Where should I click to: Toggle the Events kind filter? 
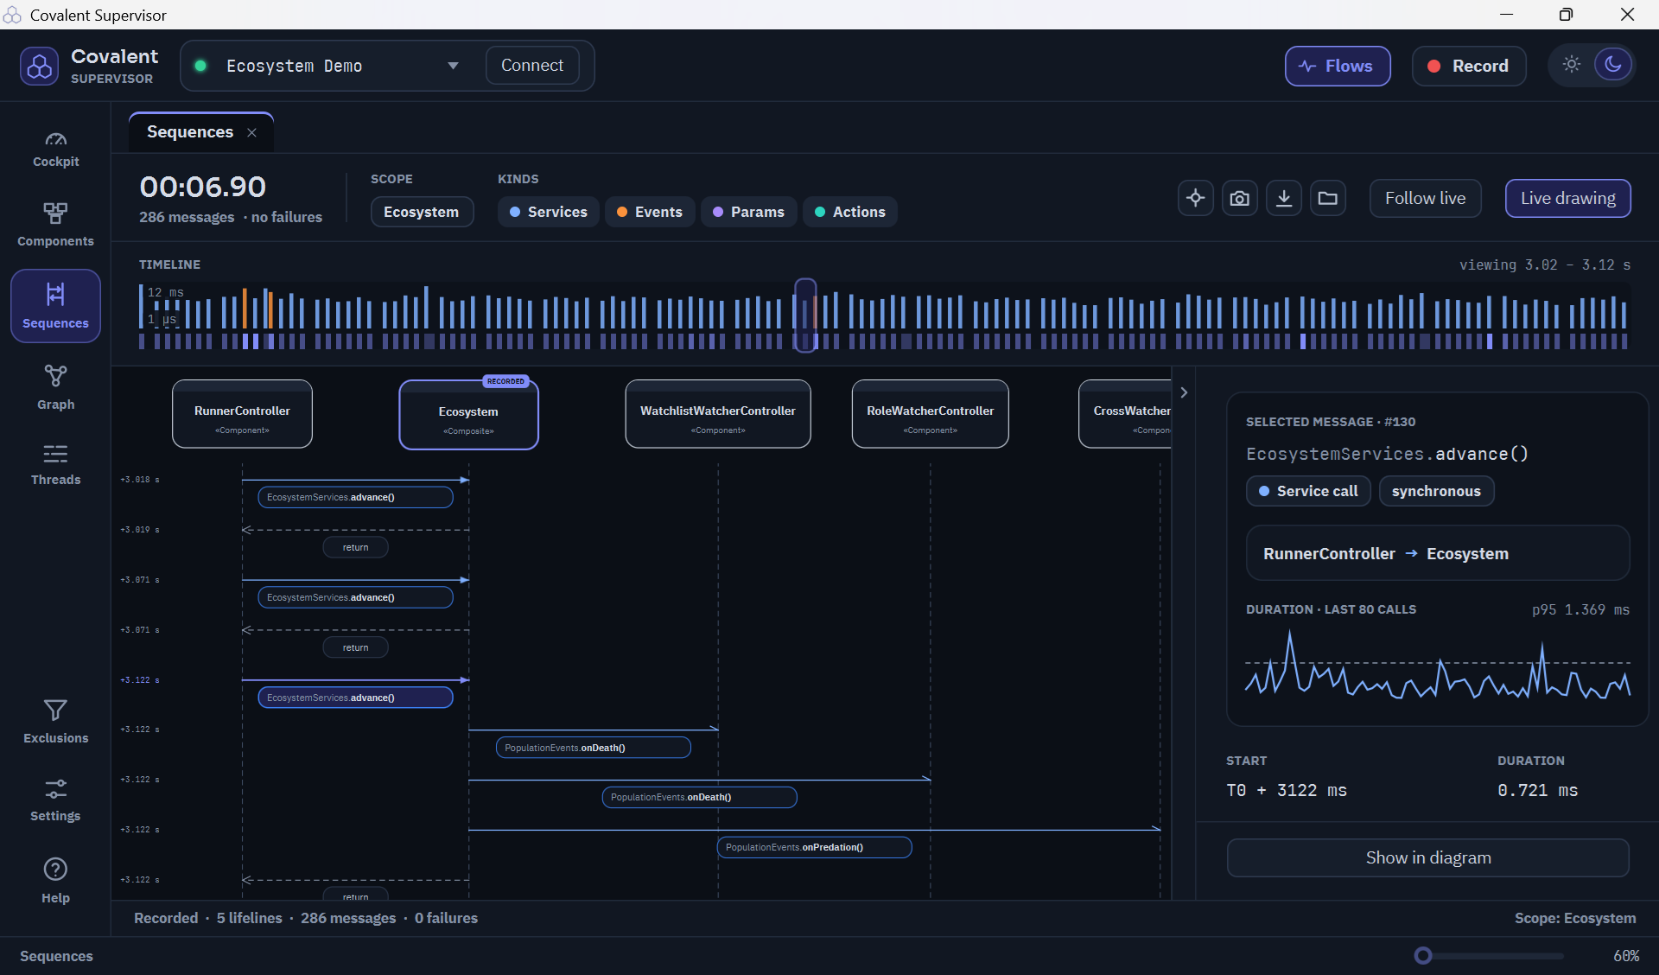coord(650,212)
